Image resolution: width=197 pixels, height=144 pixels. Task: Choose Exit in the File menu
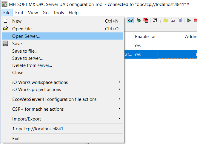click(63, 138)
